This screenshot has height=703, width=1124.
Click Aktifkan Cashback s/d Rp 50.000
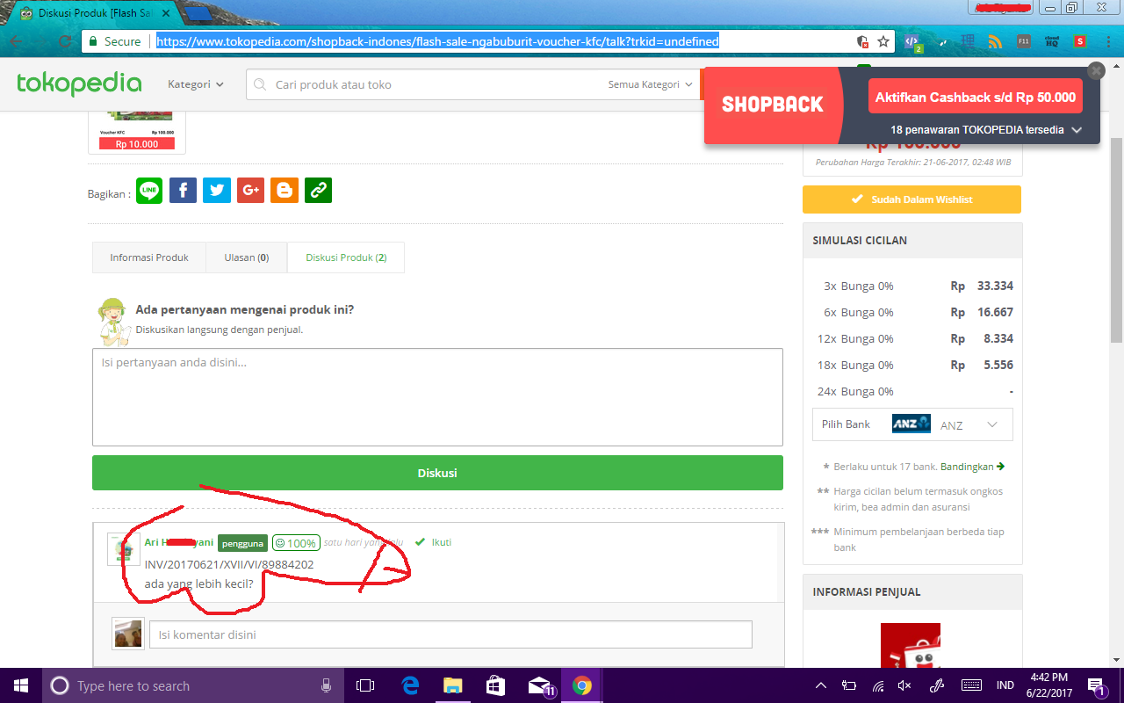tap(975, 98)
